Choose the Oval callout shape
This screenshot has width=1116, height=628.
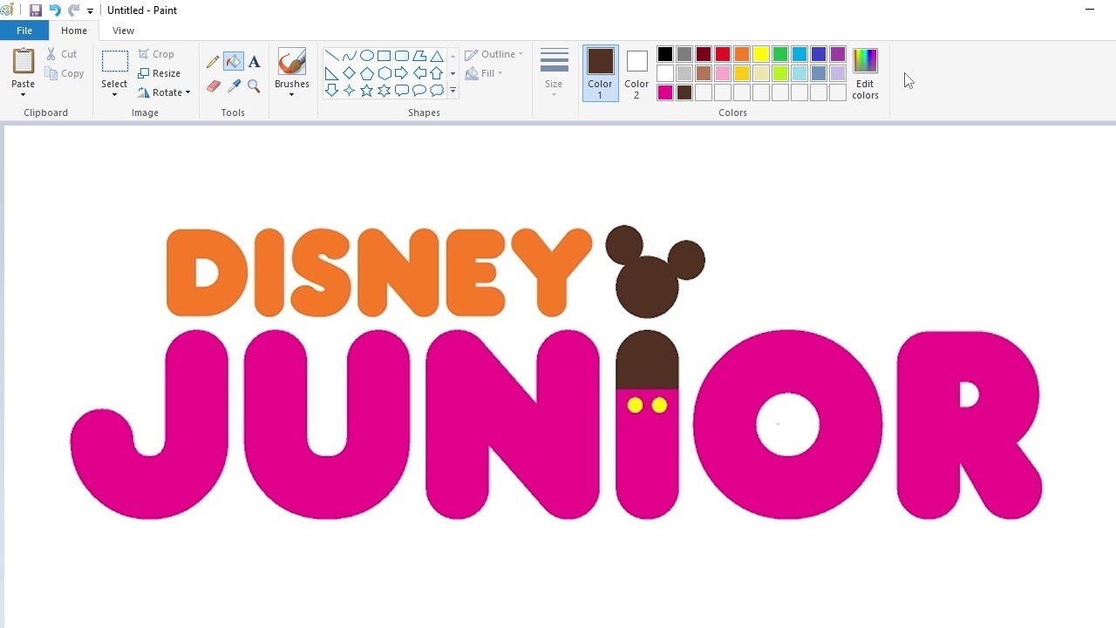[419, 91]
